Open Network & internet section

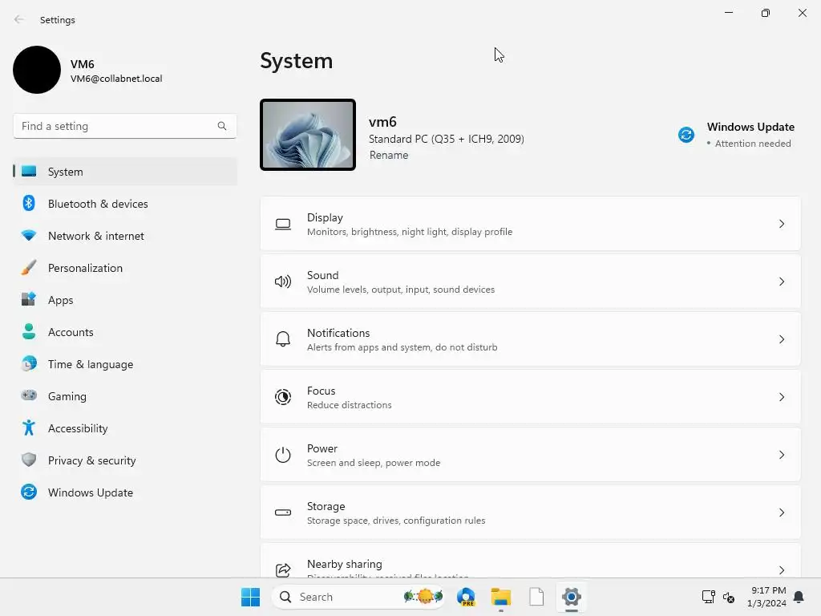[125, 235]
